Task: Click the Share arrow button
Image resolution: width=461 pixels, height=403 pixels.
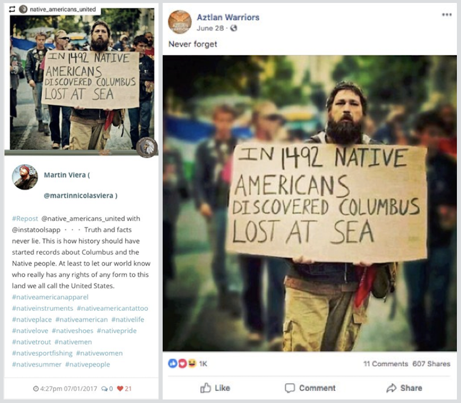Action: tap(404, 388)
